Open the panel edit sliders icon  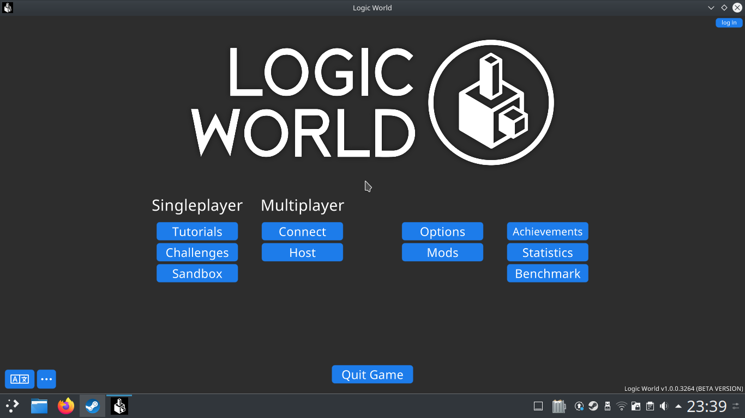tap(736, 406)
